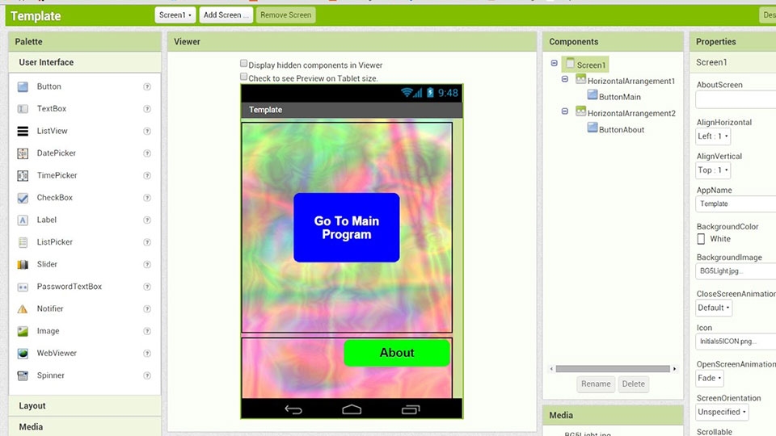The image size is (776, 436).
Task: Open help for Spinner component
Action: (147, 375)
